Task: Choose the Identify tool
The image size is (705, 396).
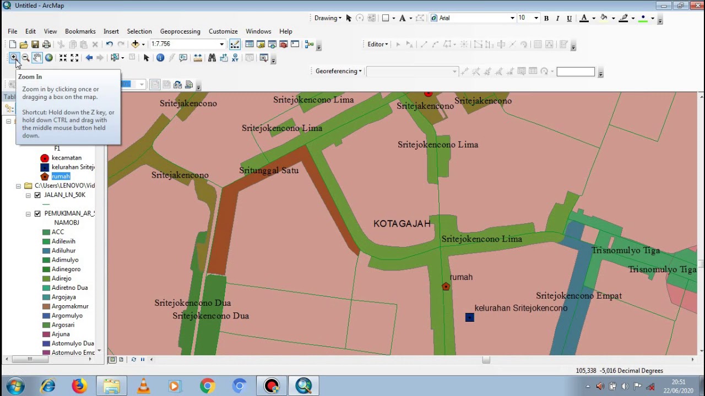Action: [x=160, y=58]
